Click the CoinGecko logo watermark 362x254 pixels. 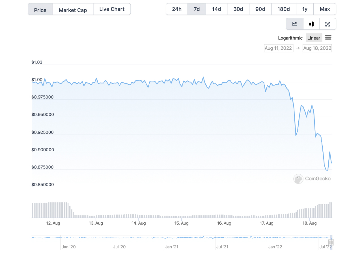point(312,179)
